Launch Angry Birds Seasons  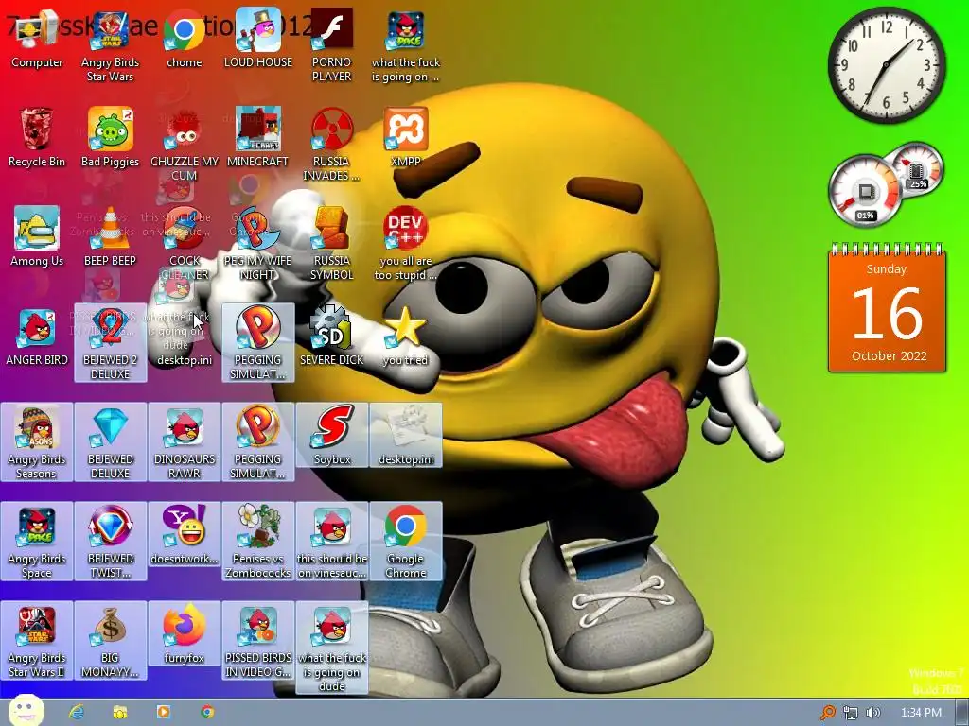37,442
